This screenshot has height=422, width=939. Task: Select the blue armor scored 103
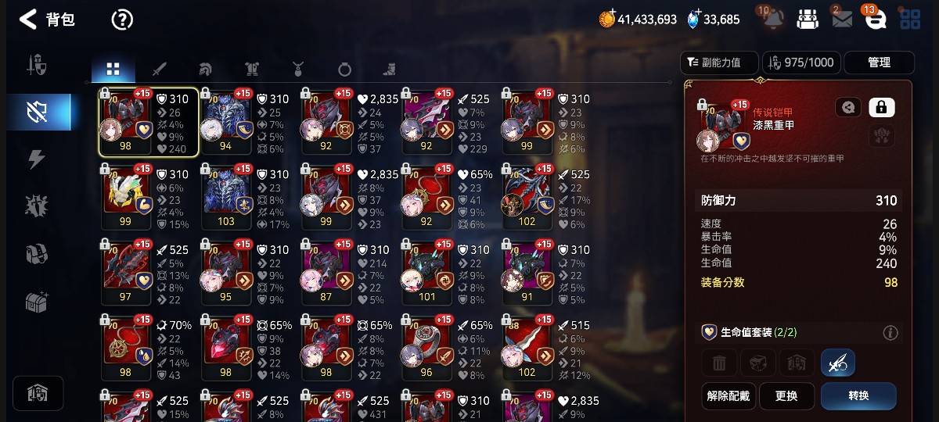pos(226,195)
